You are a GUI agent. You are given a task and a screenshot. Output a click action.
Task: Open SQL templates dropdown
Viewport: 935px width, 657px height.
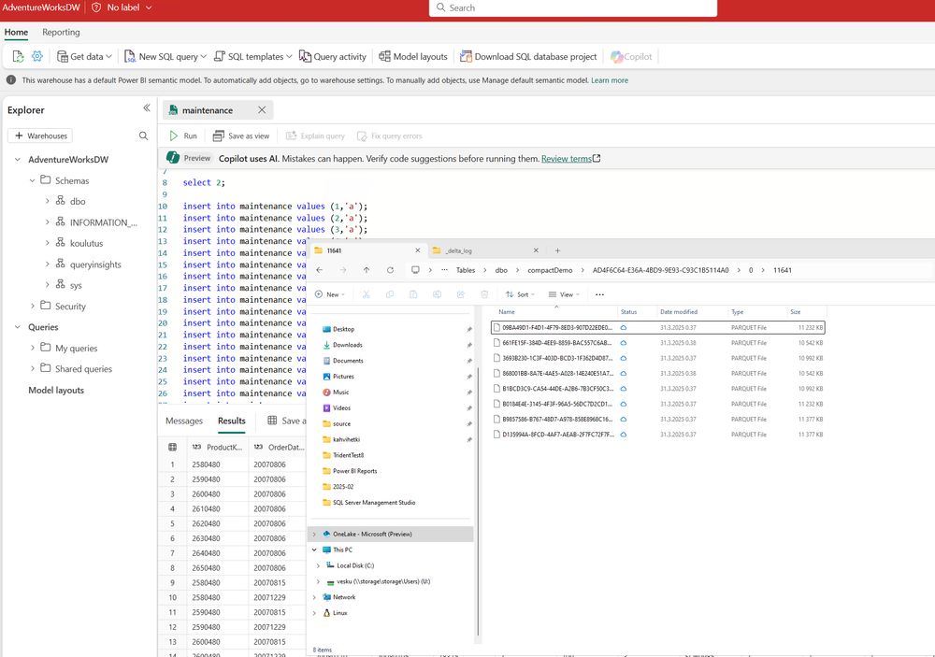pyautogui.click(x=252, y=57)
